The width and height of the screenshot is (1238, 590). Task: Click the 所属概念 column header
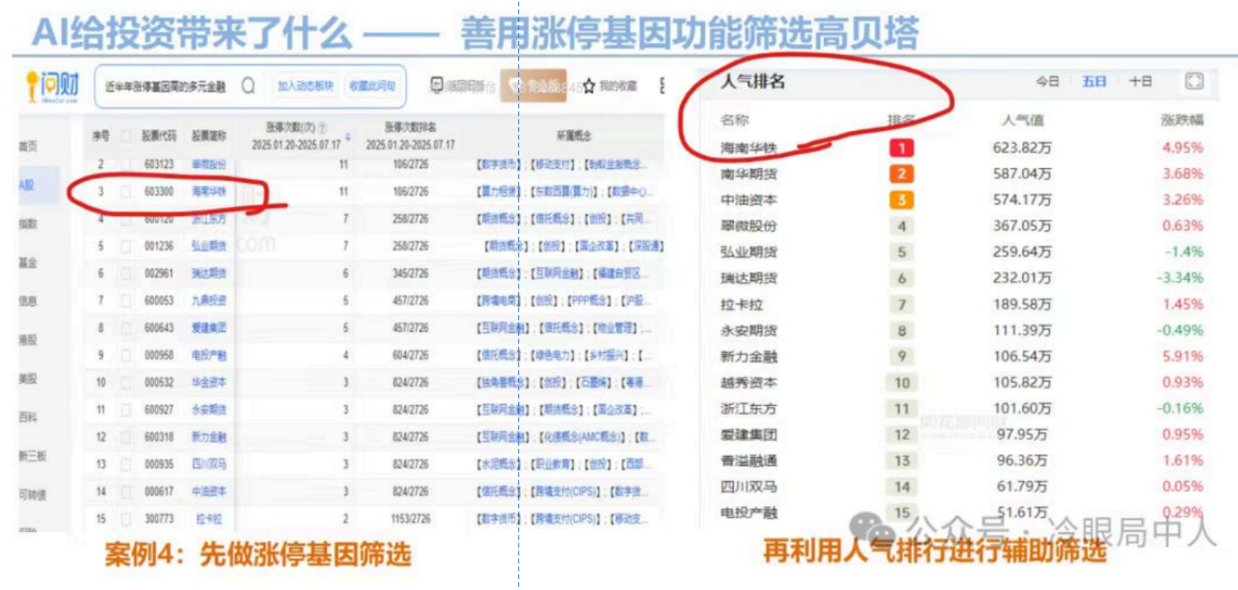coord(574,136)
